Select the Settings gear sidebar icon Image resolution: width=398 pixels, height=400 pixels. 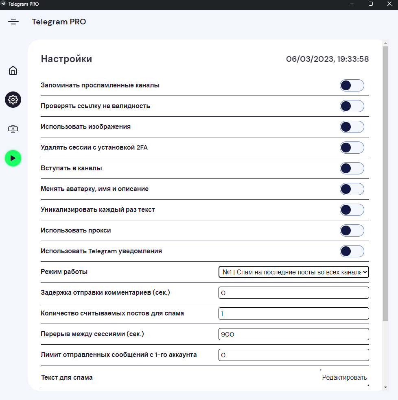pos(13,100)
